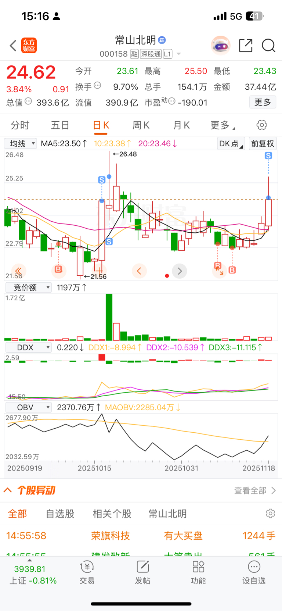Select 常山北明 filter tab
This screenshot has width=282, height=611.
click(x=167, y=514)
